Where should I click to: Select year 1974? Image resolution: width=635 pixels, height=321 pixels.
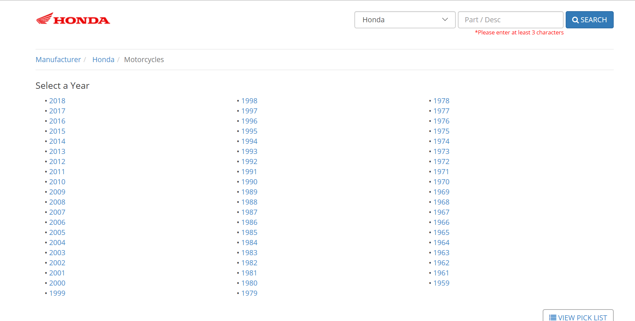441,141
